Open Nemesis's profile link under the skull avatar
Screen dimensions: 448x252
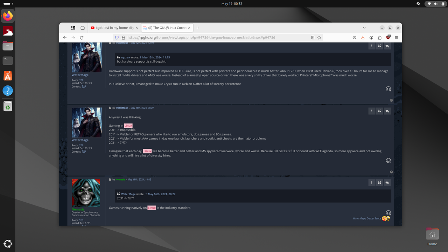[78, 209]
